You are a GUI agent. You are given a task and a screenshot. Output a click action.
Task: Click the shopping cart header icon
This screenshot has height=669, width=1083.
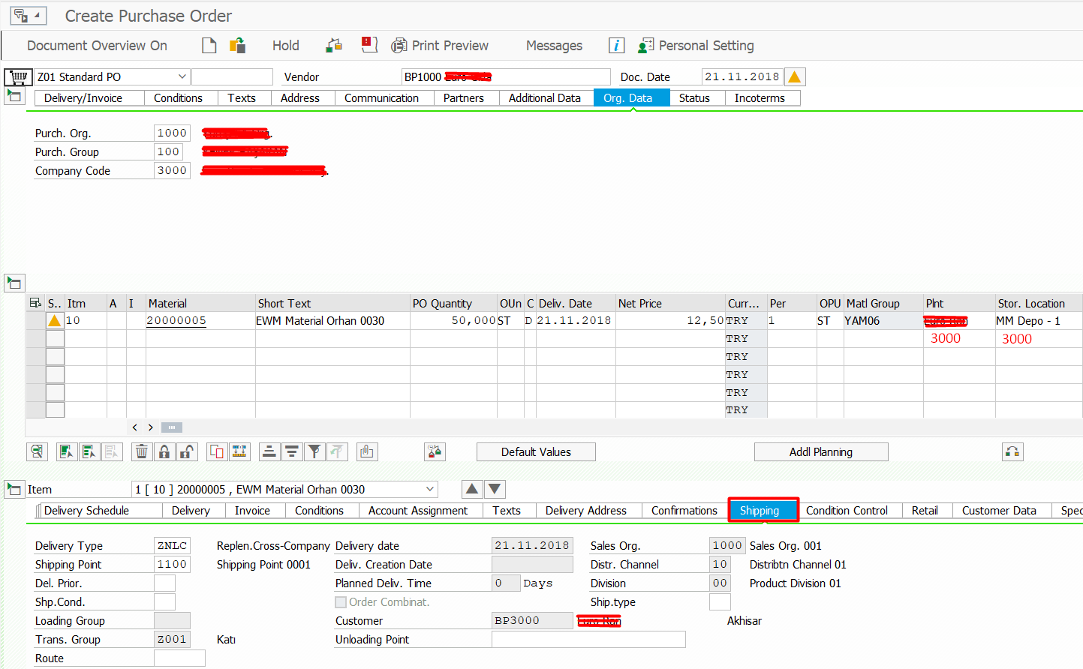(19, 76)
